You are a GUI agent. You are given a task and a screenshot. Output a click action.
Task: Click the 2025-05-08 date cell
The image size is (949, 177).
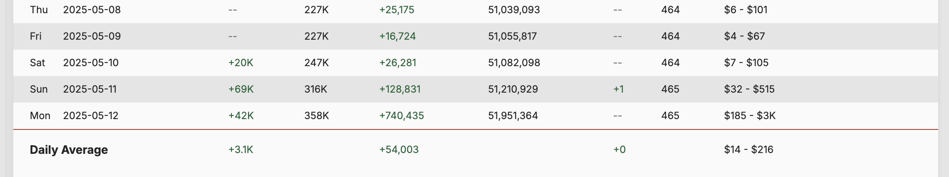(x=92, y=10)
